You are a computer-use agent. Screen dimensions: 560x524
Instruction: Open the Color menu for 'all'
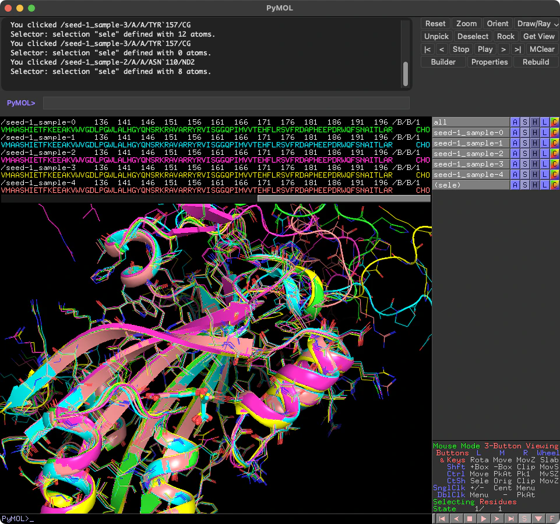click(x=554, y=122)
